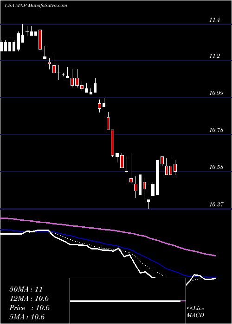This screenshot has height=324, width=232.
Task: Click the Price : 10.6 legend text
Action: (x=29, y=308)
